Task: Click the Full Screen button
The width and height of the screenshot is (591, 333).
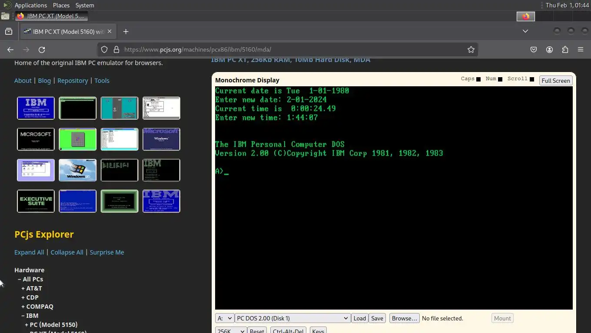Action: click(556, 81)
